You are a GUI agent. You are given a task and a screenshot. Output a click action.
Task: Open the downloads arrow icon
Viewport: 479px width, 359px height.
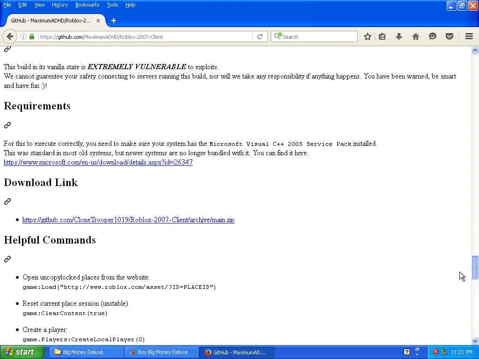[399, 36]
